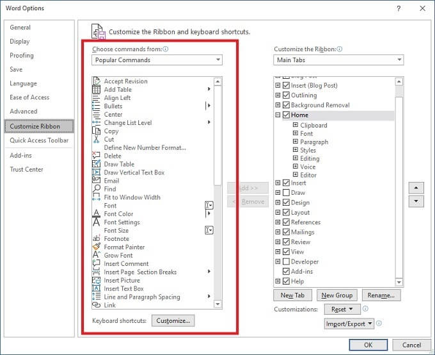Go to Quick Access Toolbar category
This screenshot has height=355, width=435.
(x=39, y=140)
